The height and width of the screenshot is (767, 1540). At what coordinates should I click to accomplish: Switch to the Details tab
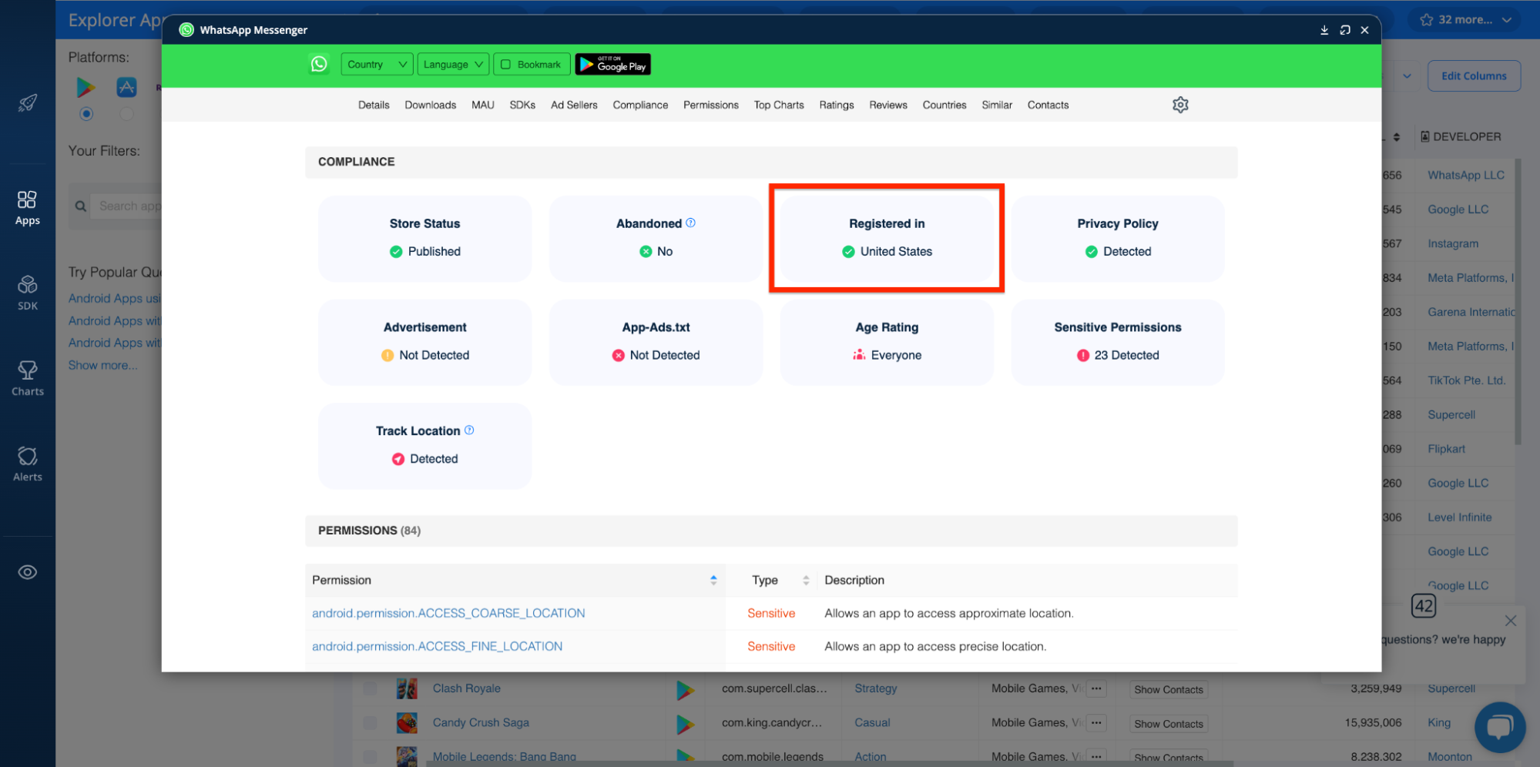pyautogui.click(x=374, y=105)
